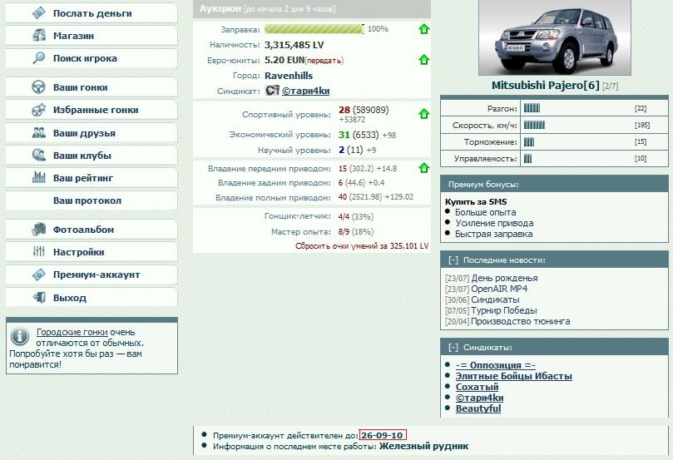Open Поиск игрока menu item
This screenshot has width=673, height=460.
point(92,58)
